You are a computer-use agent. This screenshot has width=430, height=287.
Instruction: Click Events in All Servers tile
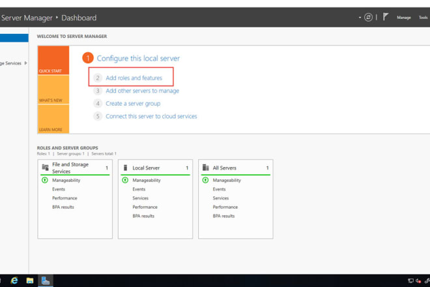point(219,189)
